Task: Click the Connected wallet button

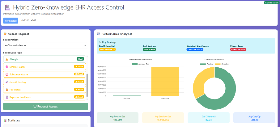Action: 11,21
